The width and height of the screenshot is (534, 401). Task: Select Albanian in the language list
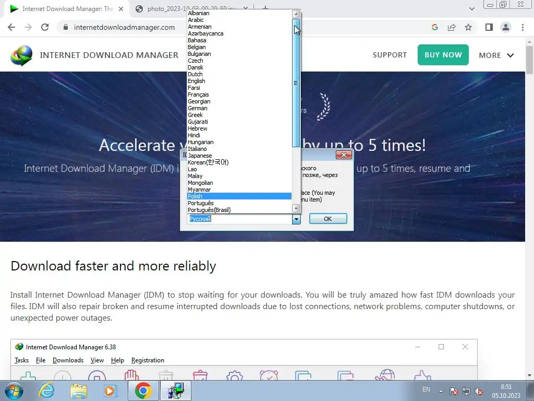tap(239, 13)
